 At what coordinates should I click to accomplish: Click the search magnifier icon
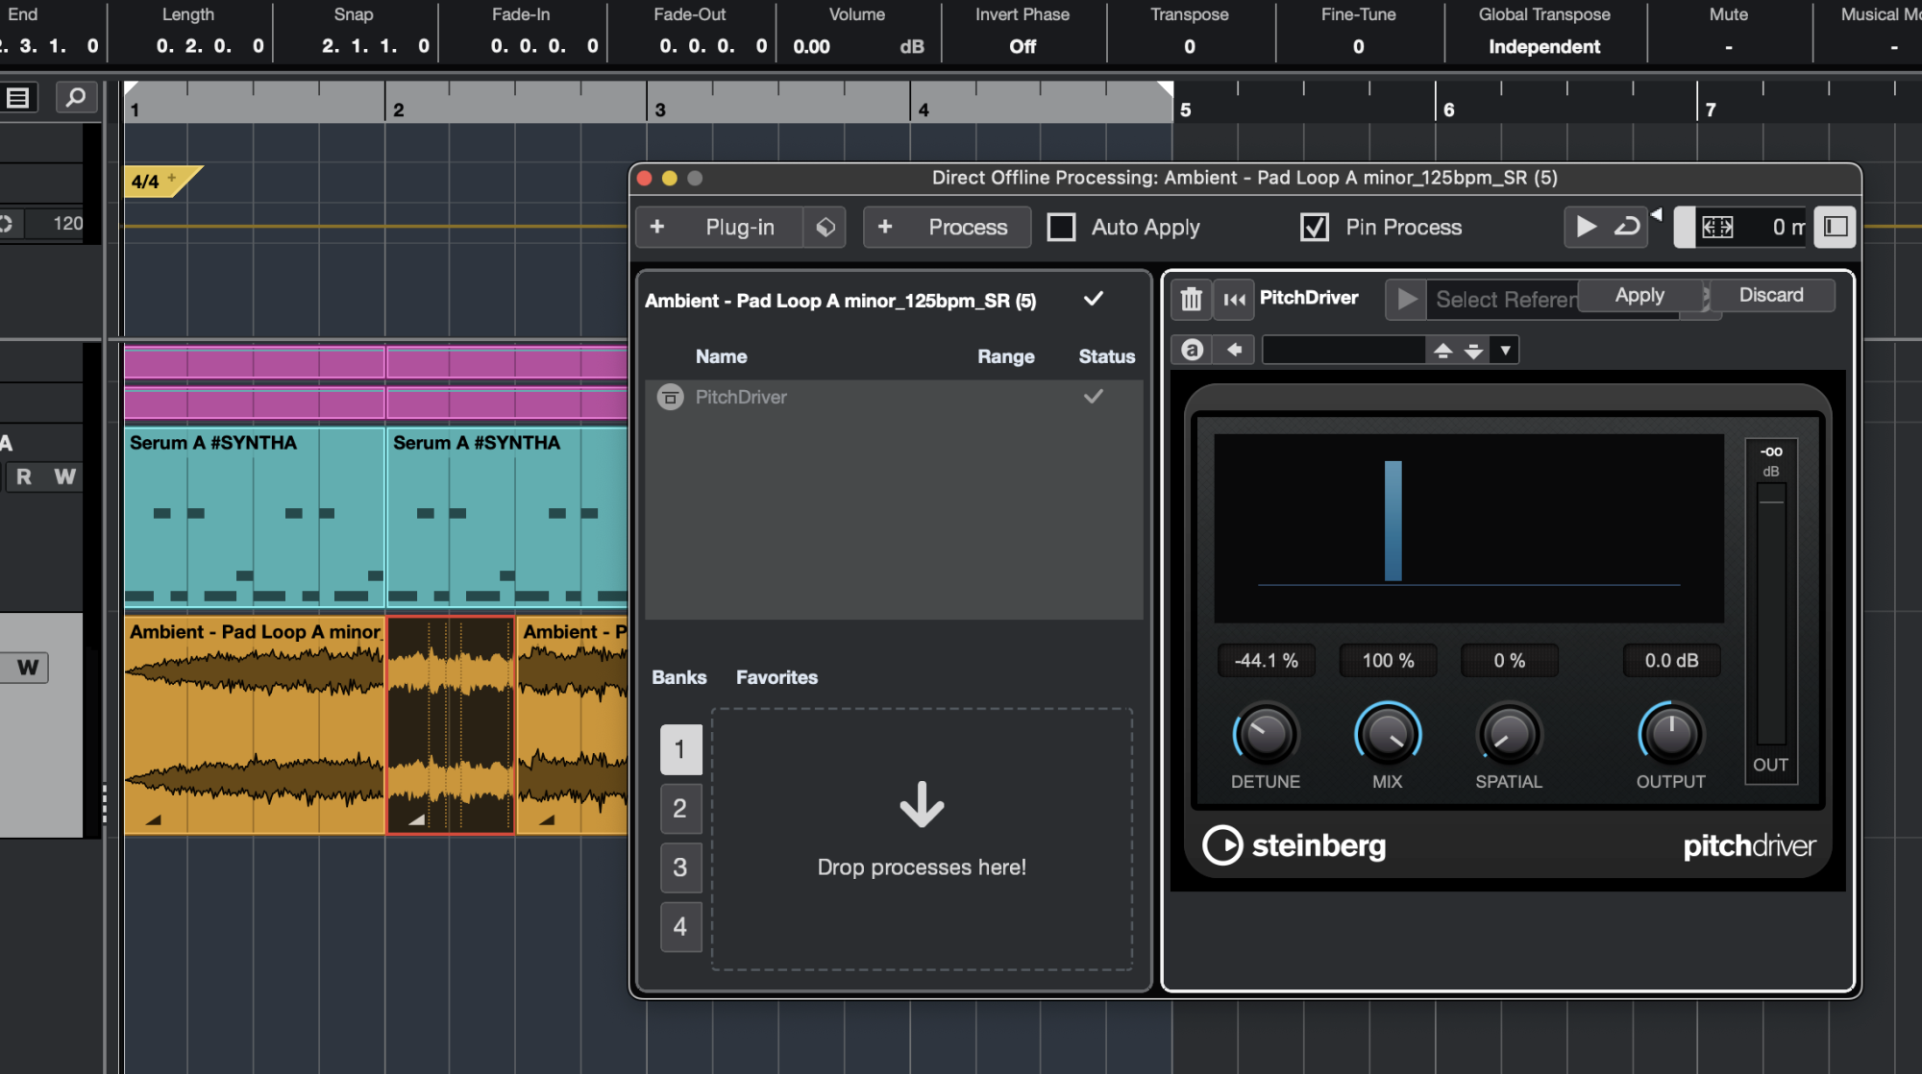[76, 97]
